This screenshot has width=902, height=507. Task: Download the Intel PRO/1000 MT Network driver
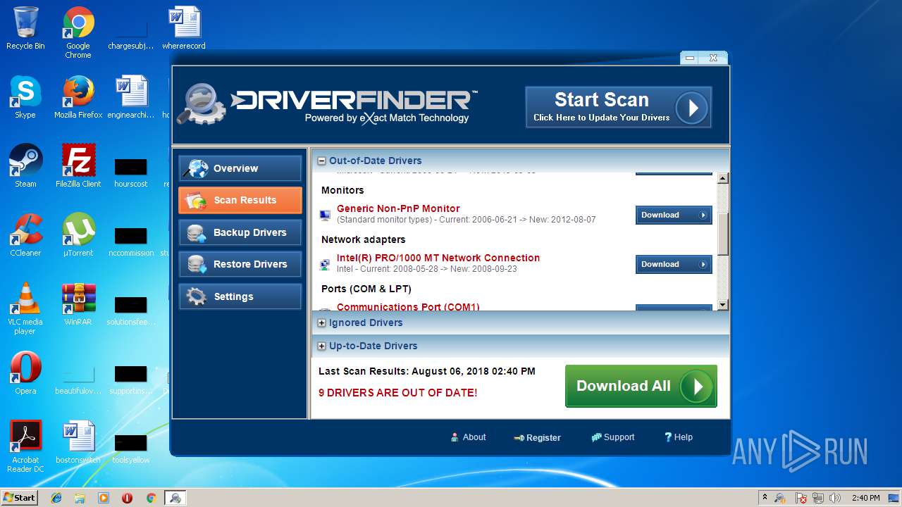click(674, 264)
